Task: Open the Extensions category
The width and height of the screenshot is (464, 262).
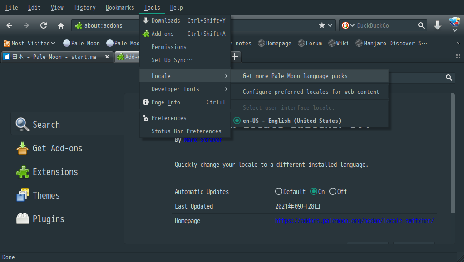Action: click(x=68, y=172)
